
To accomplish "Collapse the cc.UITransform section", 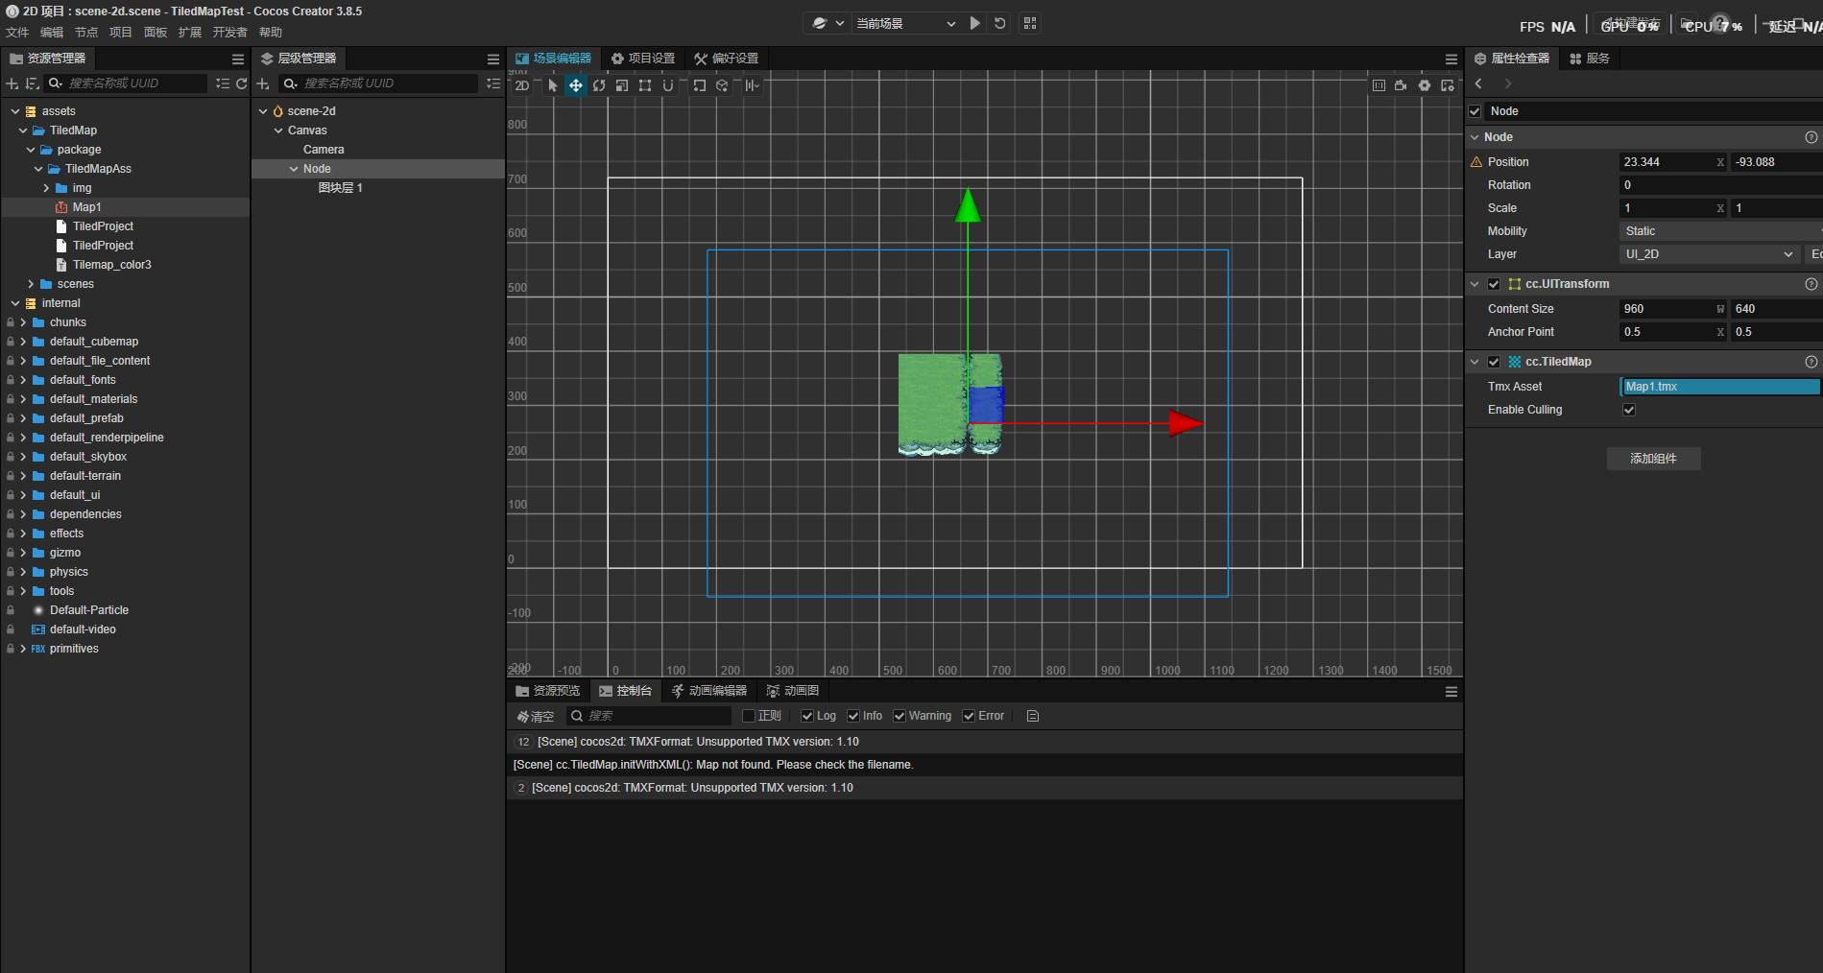I will click(x=1475, y=284).
